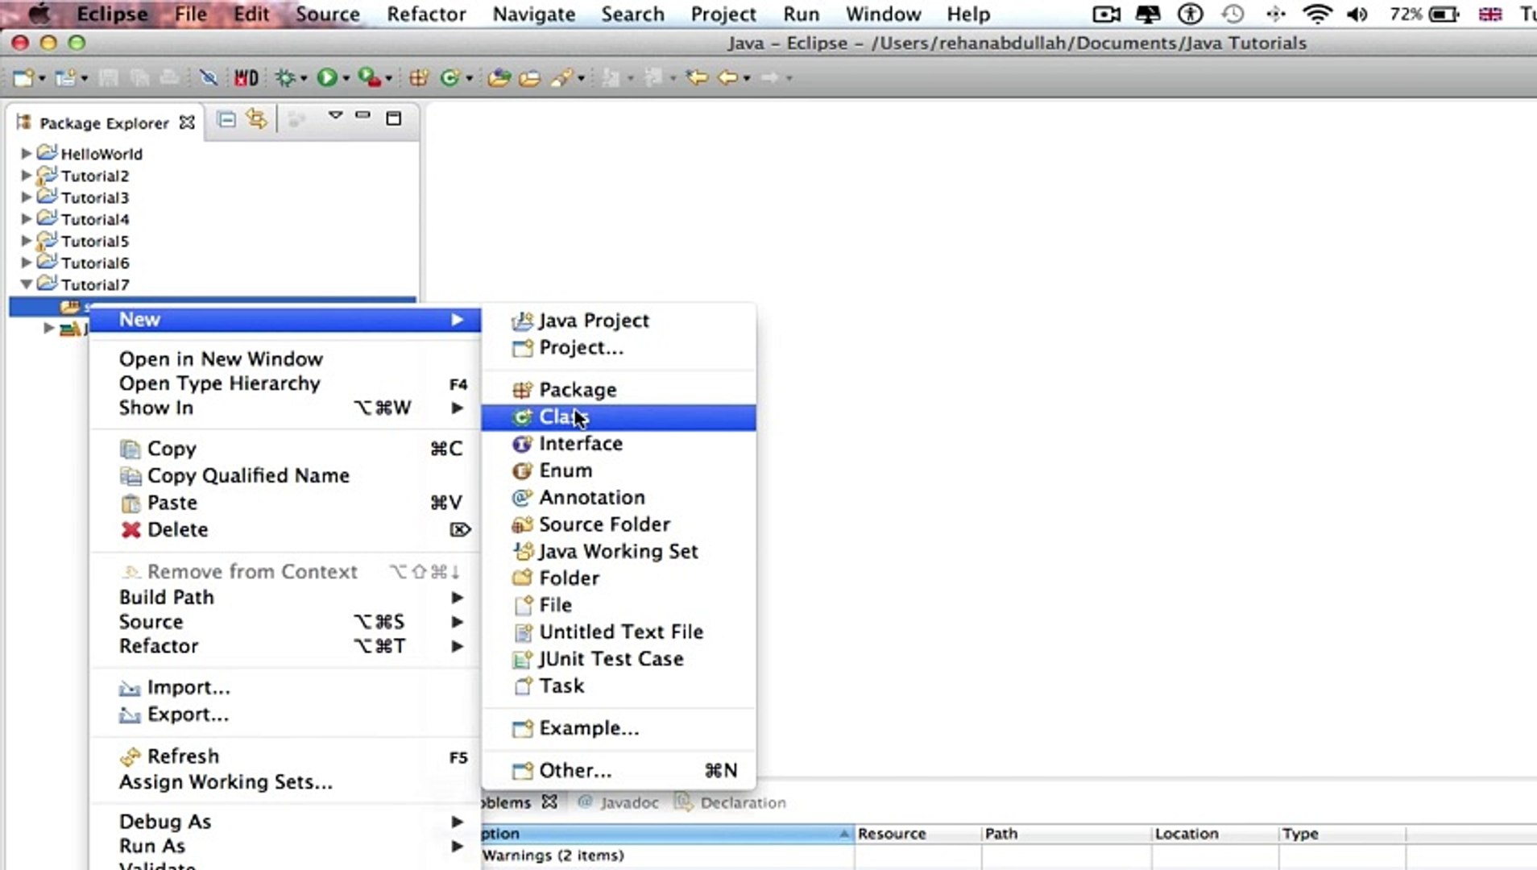Open the New Java Class dropdown arrow

pos(469,79)
